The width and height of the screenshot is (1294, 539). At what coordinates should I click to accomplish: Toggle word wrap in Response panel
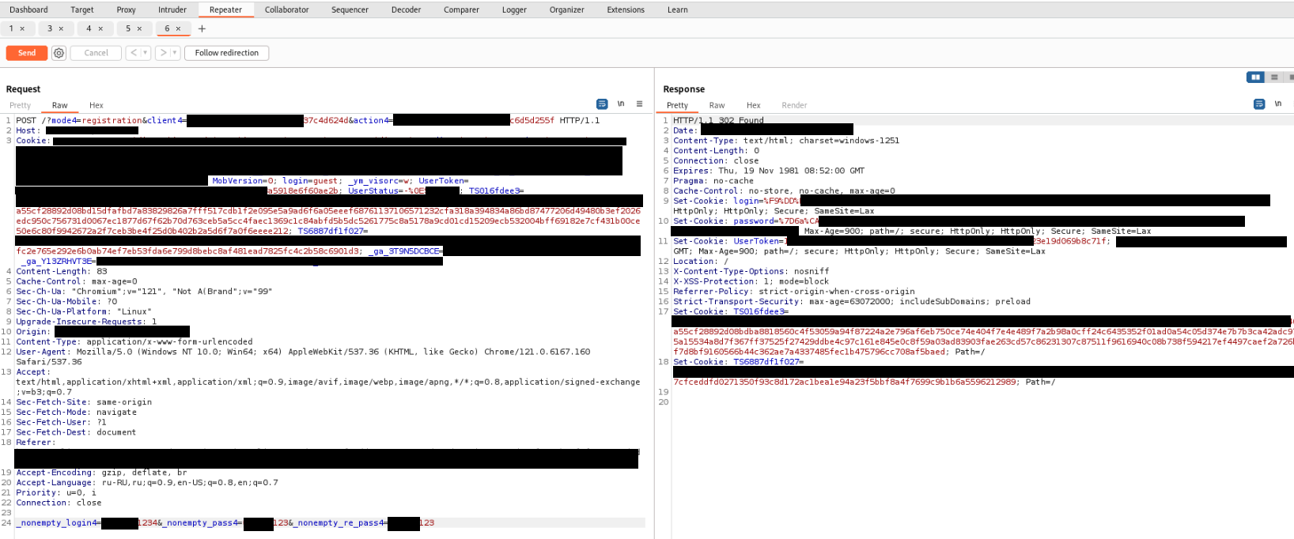pos(1259,104)
